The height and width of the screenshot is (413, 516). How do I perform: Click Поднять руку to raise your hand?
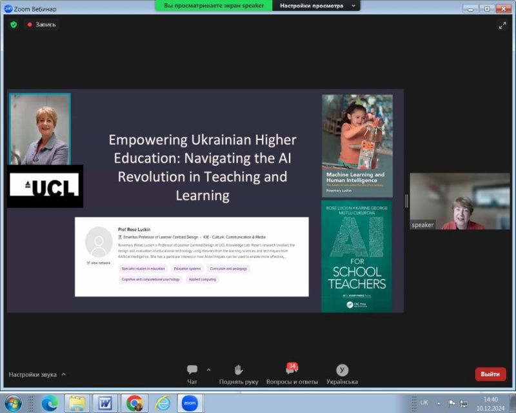[x=238, y=374]
